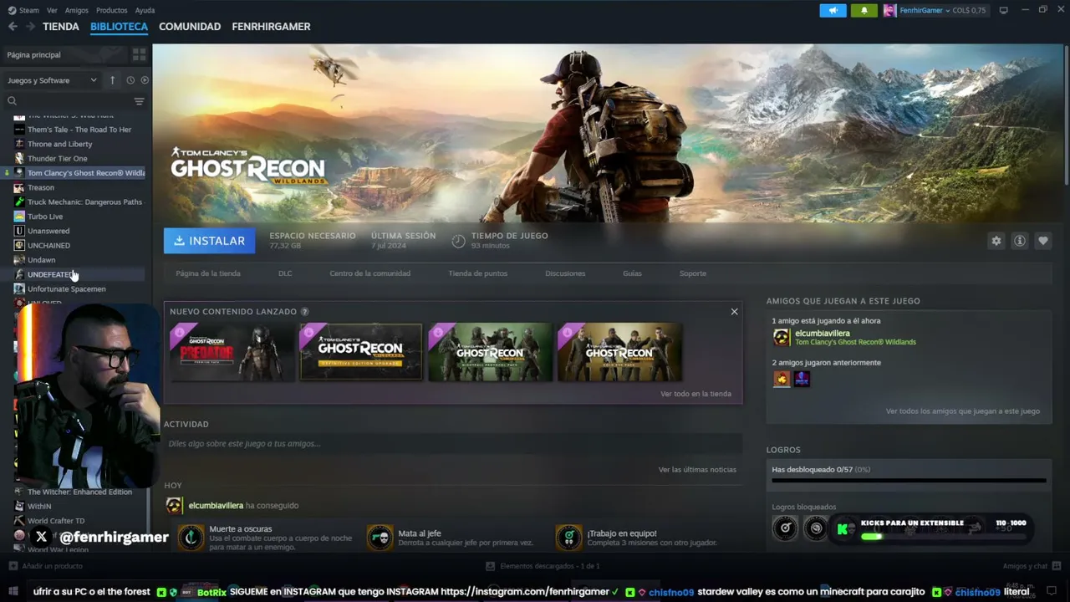Open the Productos menu
Viewport: 1070px width, 602px height.
click(112, 10)
